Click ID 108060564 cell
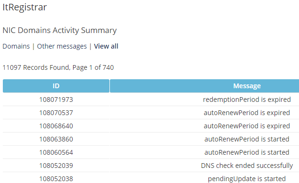Screen dimensions: 299x183 point(56,152)
